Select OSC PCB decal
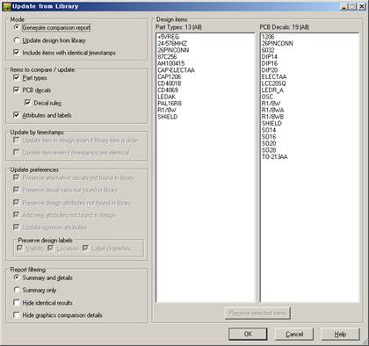 pos(267,97)
